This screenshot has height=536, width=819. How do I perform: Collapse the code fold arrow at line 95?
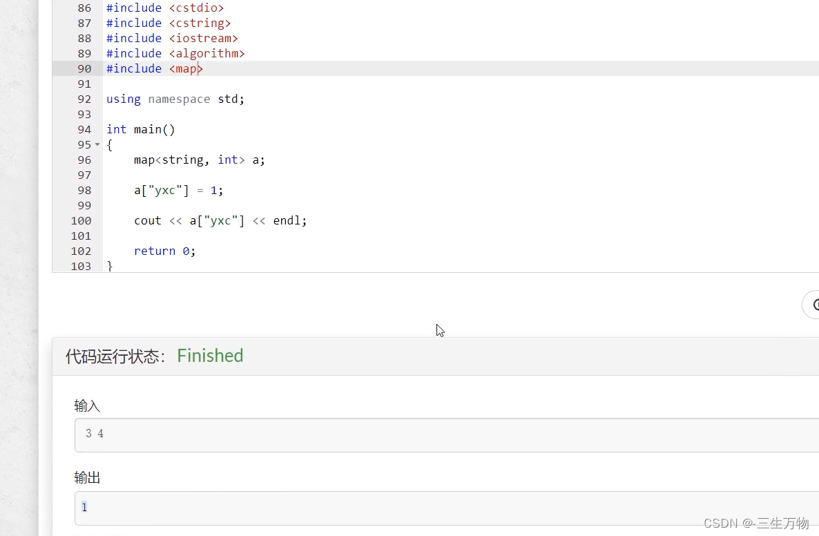(x=97, y=145)
